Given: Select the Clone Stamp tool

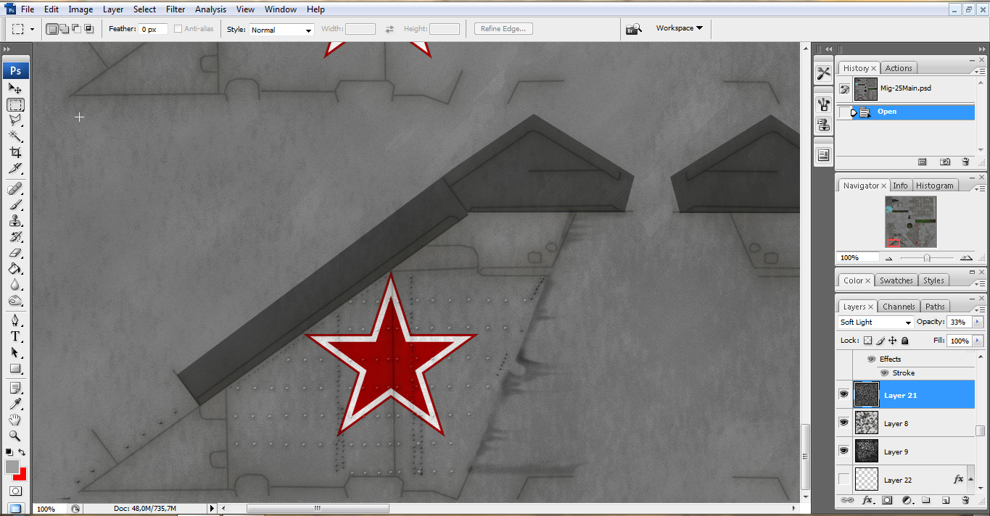Looking at the screenshot, I should click(15, 221).
